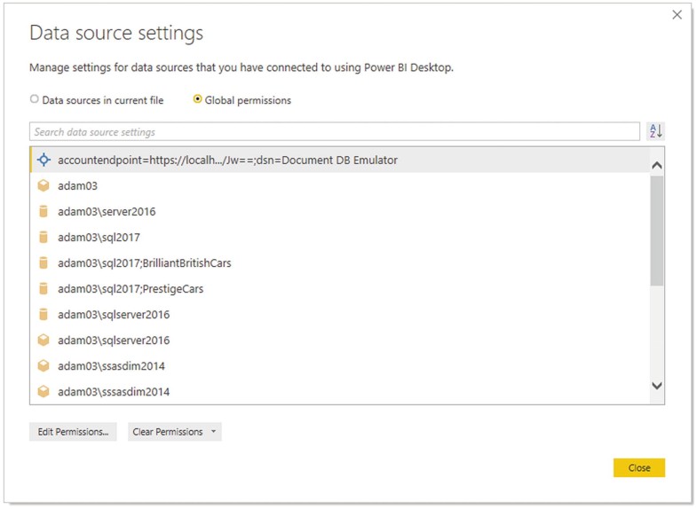Click the database icon for sql2017;PrestigeCars
Viewport: 697px width, 509px height.
44,288
